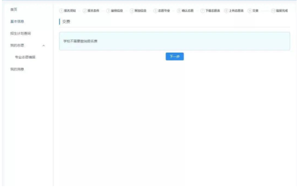Go to the 首页 sidebar item

14,9
